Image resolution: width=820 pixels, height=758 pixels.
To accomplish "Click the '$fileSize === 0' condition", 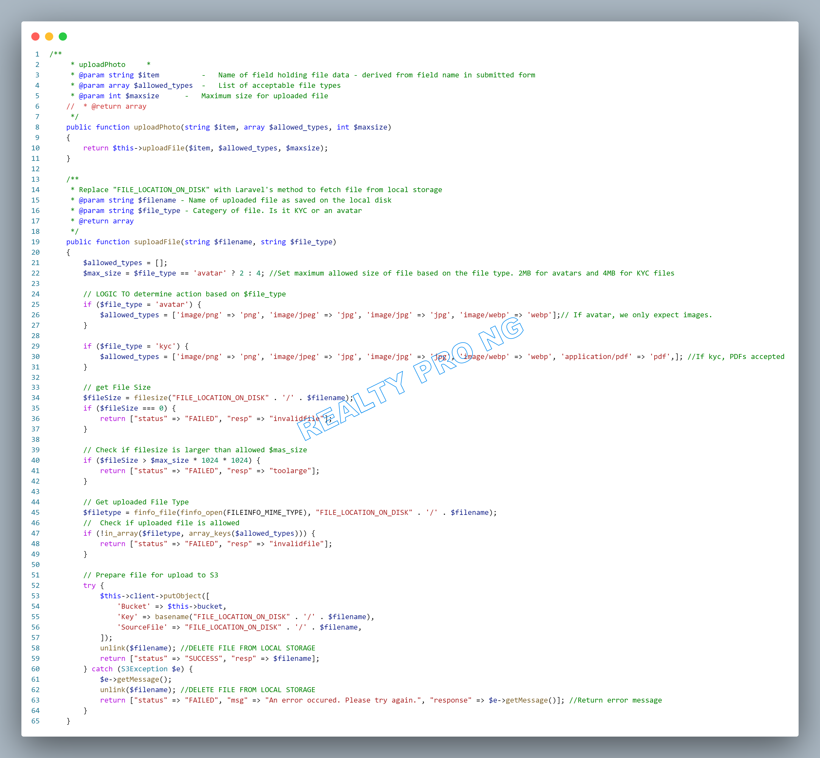I will pos(132,409).
